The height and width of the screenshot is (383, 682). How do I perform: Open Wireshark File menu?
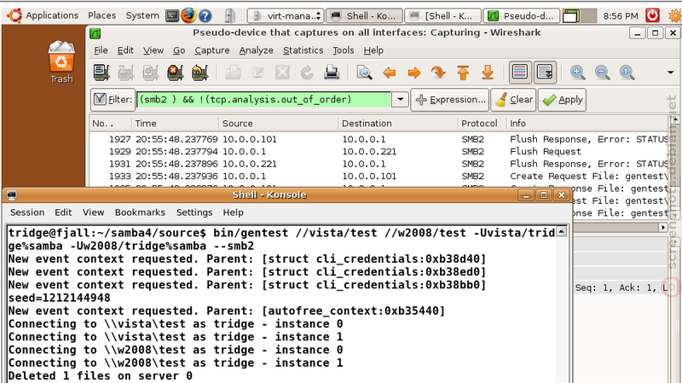pos(101,50)
